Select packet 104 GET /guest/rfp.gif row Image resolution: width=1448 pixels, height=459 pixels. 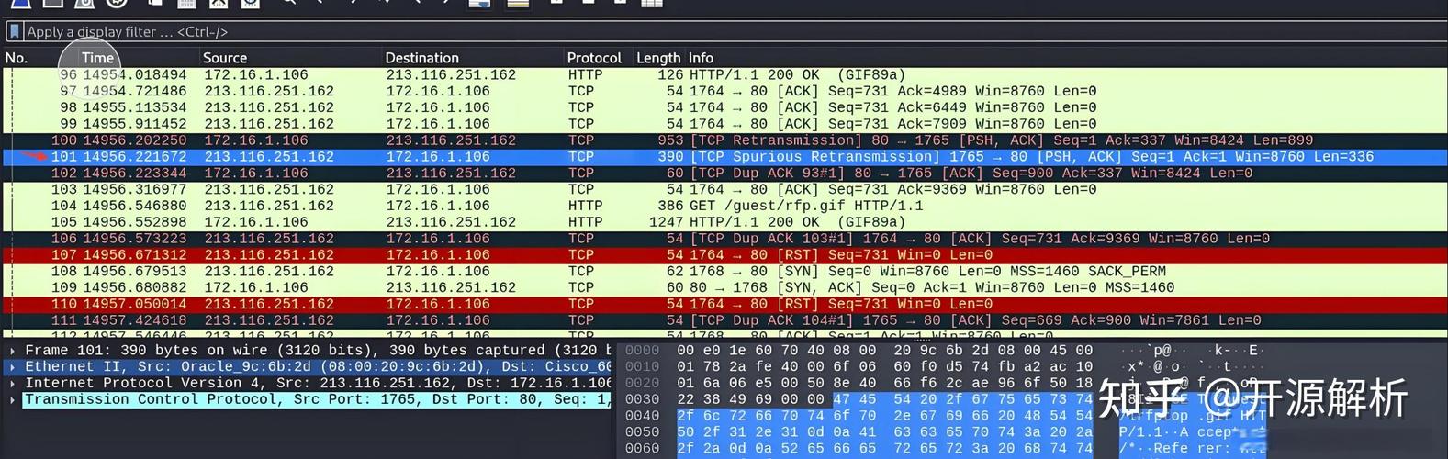724,206
